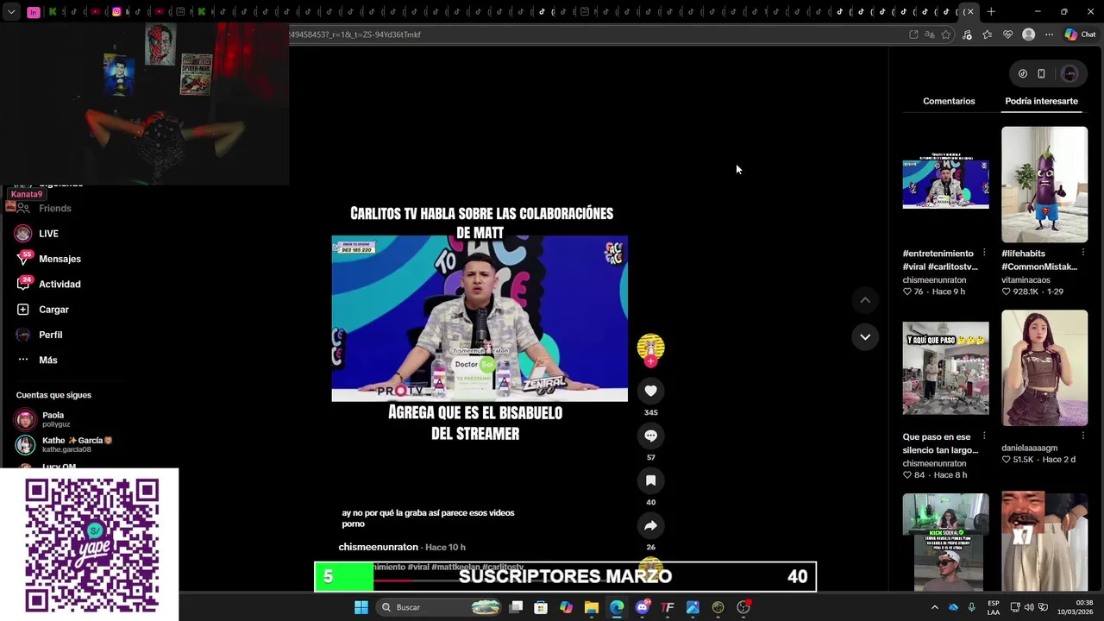Open more options for #entretenimiento recommended video
This screenshot has width=1104, height=621.
[984, 253]
